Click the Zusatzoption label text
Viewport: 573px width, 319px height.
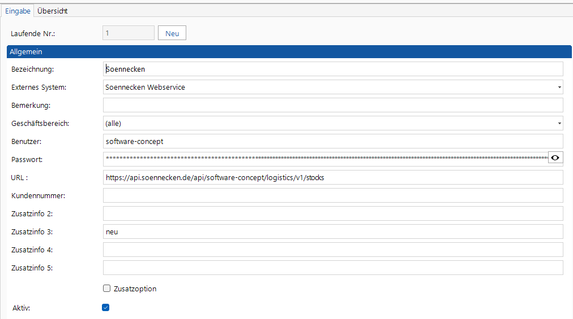(135, 289)
